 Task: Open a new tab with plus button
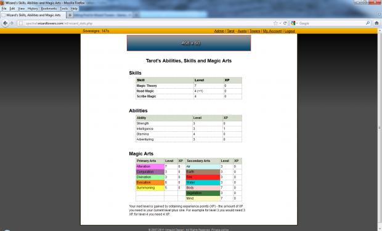coord(70,15)
